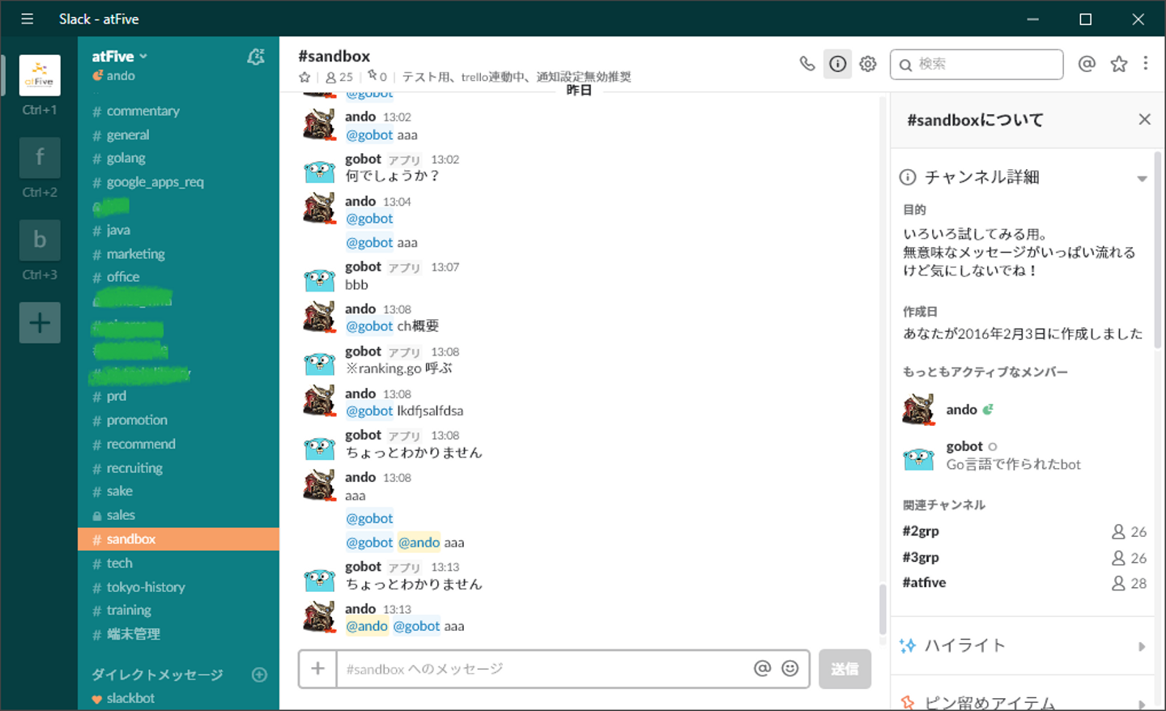This screenshot has height=711, width=1166.
Task: Add a new workspace with plus button
Action: (40, 322)
